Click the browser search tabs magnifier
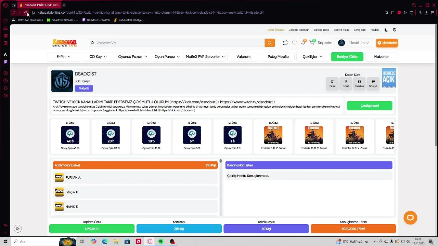Viewport: 438px width, 246px height. [414, 5]
